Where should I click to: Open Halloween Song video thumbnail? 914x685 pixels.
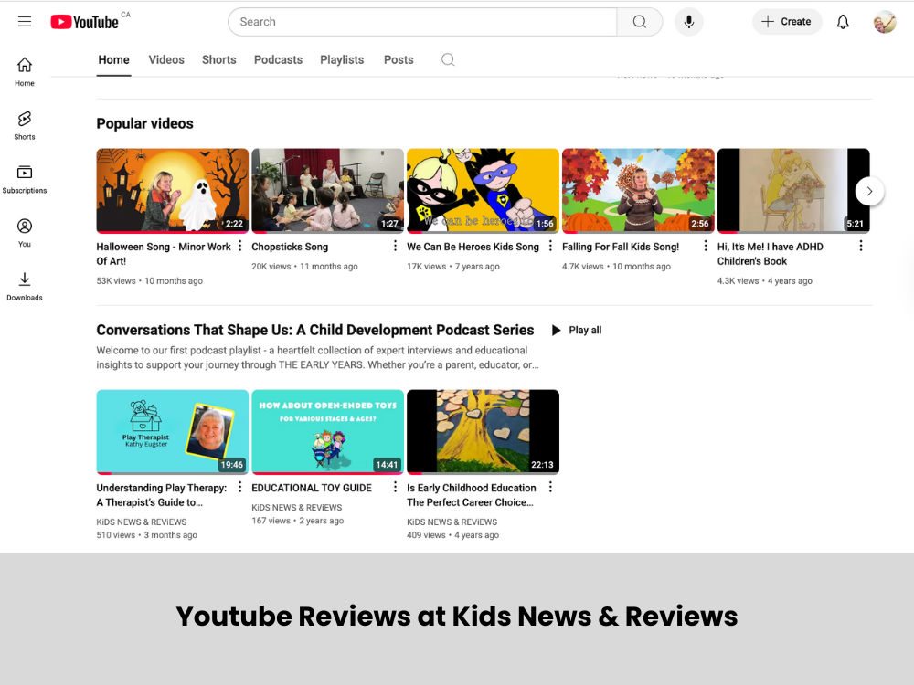click(173, 191)
